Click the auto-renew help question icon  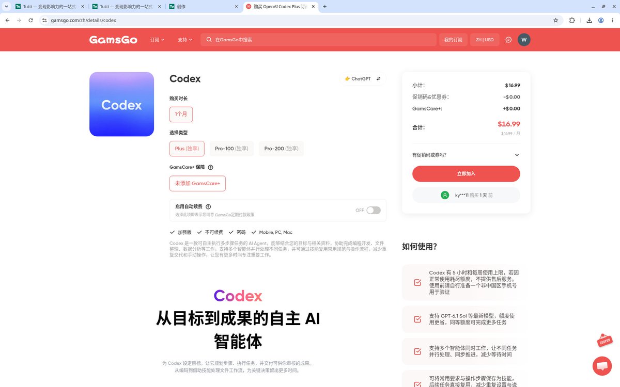coord(208,206)
